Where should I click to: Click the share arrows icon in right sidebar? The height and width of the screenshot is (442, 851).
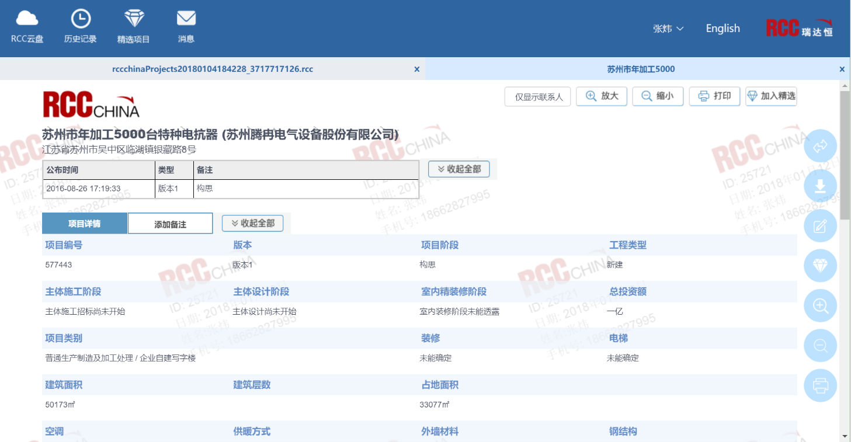pos(820,146)
